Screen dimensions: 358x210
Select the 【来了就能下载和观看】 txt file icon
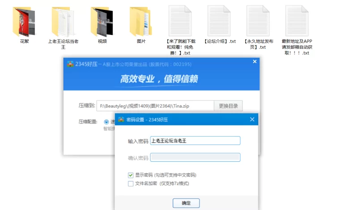(x=180, y=21)
